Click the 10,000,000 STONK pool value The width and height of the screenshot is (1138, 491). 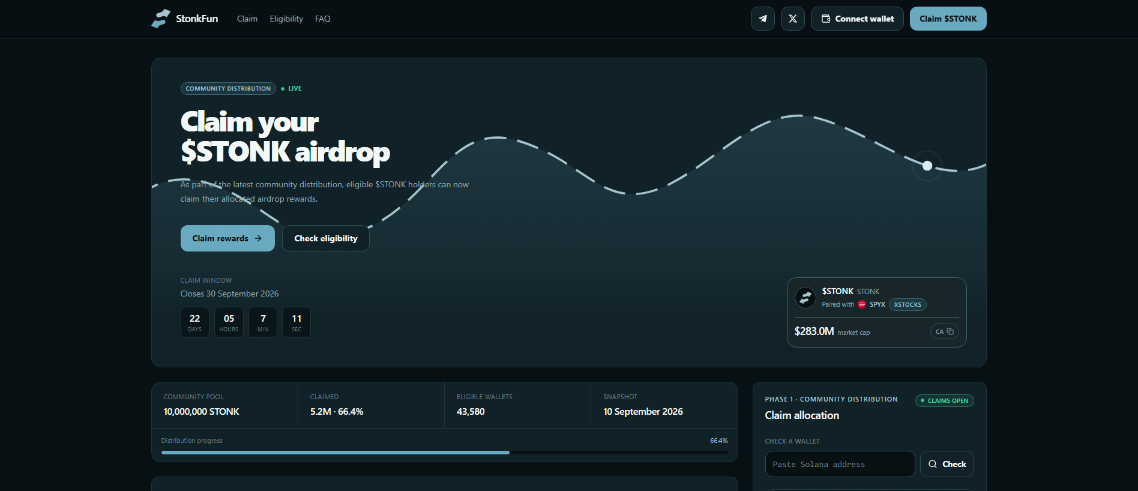(201, 412)
